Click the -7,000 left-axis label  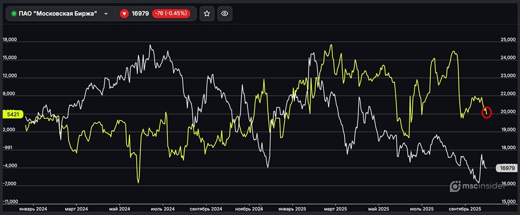[x=9, y=183]
